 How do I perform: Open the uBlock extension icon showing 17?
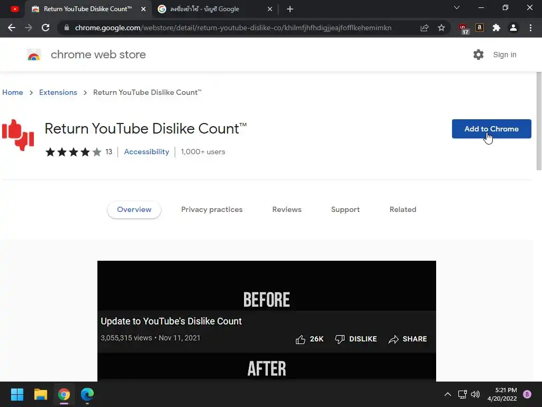pos(463,29)
